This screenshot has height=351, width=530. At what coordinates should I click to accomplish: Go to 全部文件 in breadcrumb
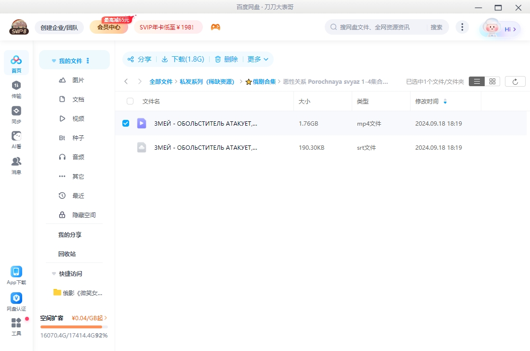(160, 82)
